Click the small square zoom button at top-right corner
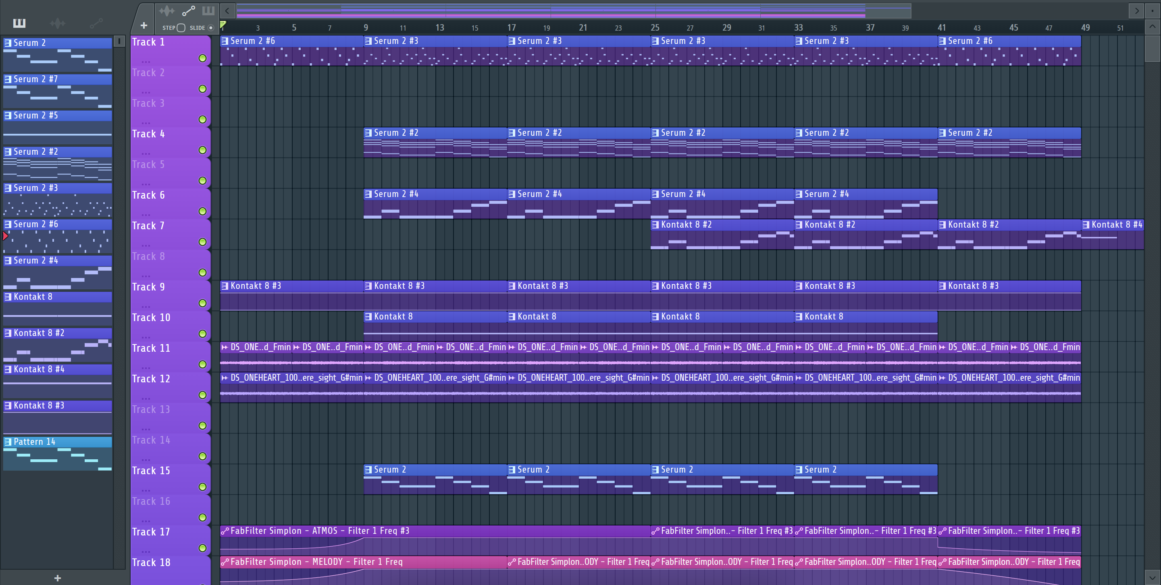Viewport: 1161px width, 585px height. [1153, 11]
